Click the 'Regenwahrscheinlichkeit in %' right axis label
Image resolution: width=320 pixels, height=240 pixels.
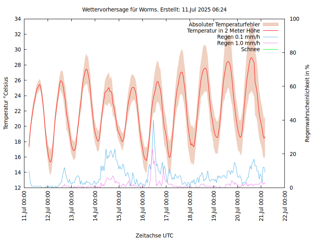point(308,103)
